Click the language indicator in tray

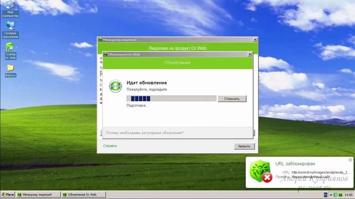[x=326, y=195]
